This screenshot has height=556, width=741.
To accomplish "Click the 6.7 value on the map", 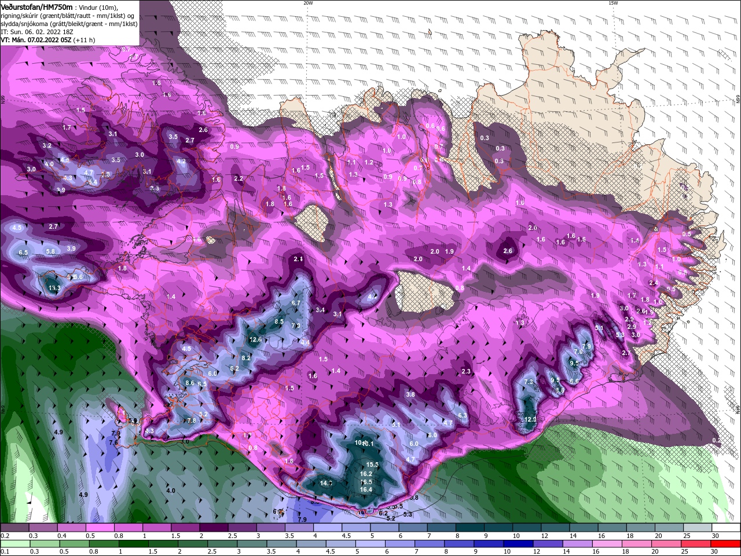I will coord(296,303).
